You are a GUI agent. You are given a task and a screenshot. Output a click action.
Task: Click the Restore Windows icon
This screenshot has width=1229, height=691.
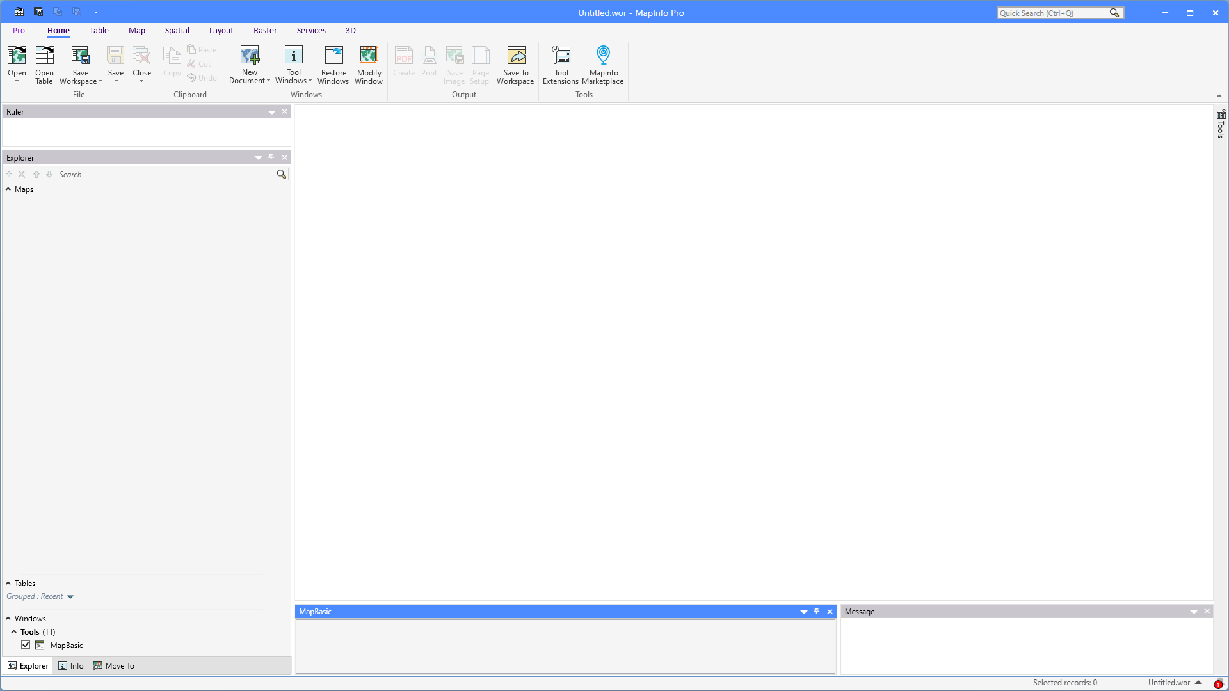click(333, 56)
